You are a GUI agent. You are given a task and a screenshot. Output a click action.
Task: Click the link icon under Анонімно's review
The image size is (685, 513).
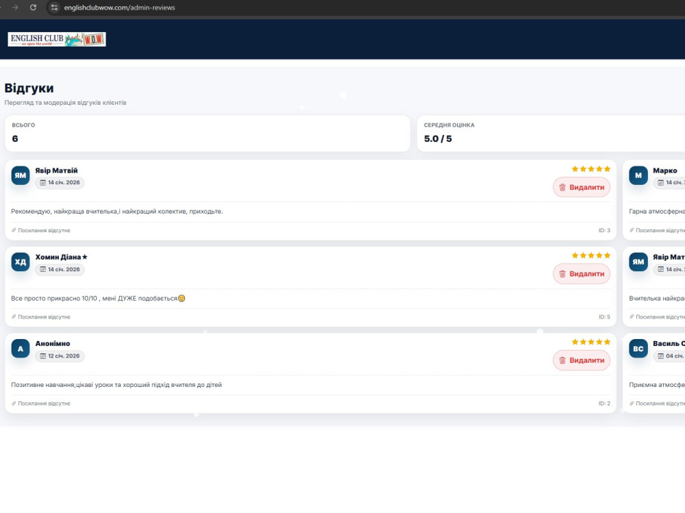point(14,403)
